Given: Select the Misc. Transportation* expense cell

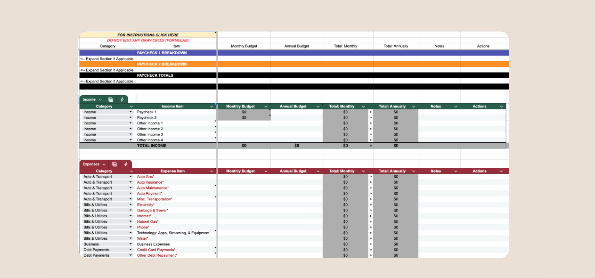Looking at the screenshot, I should pyautogui.click(x=176, y=199).
